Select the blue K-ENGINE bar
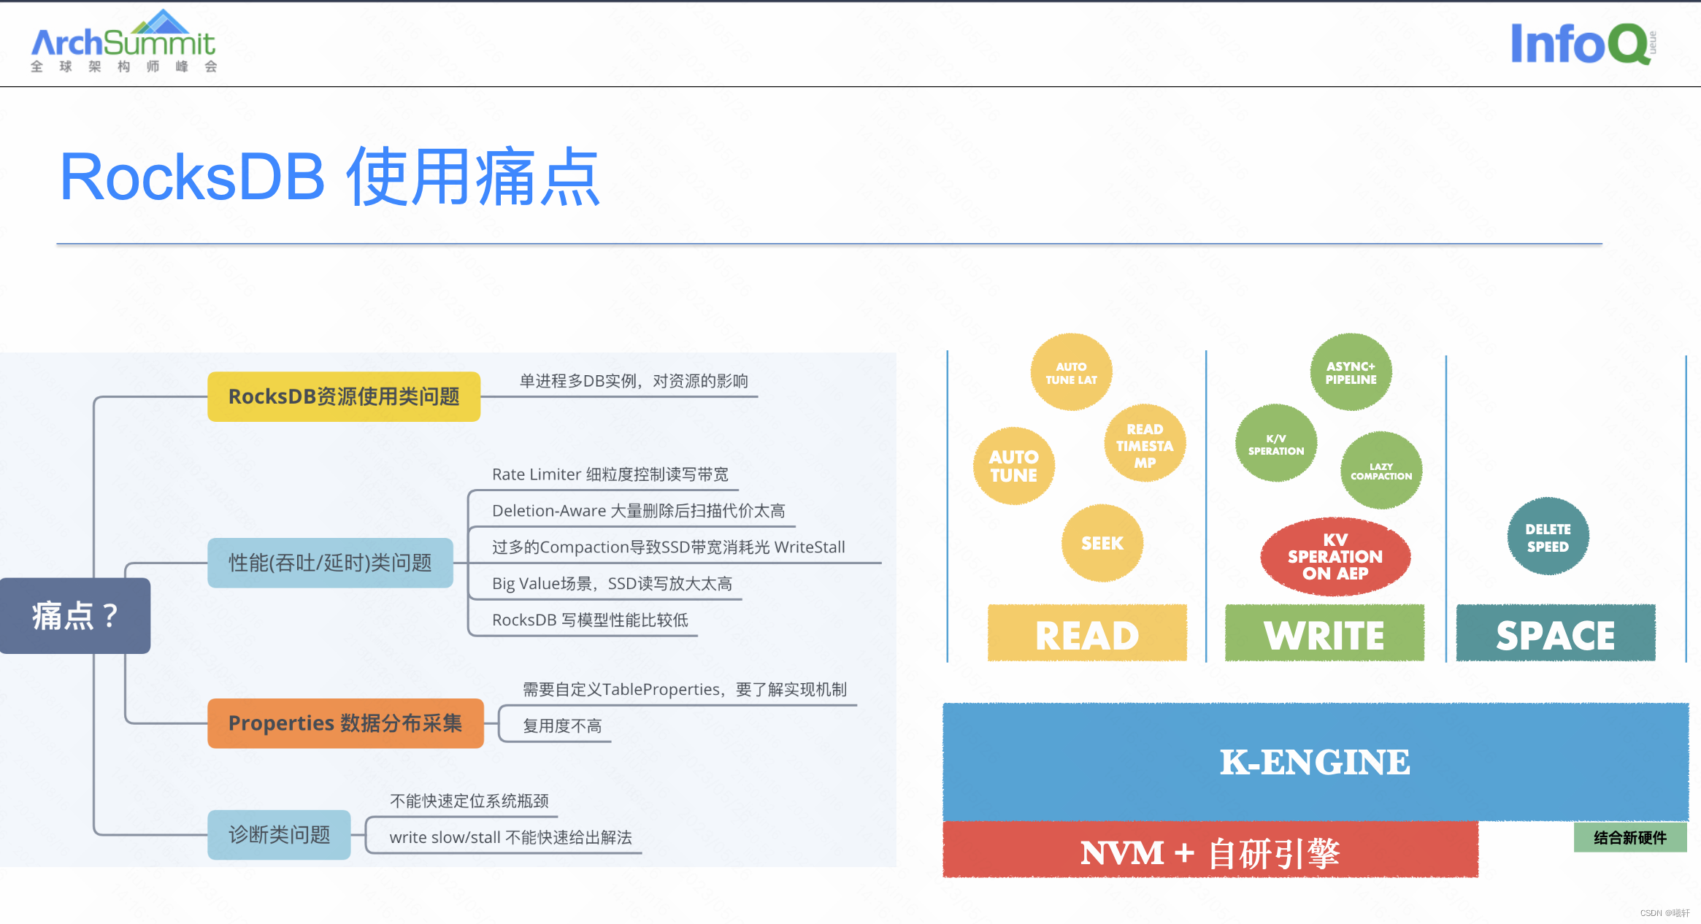The width and height of the screenshot is (1701, 924). click(x=1316, y=762)
